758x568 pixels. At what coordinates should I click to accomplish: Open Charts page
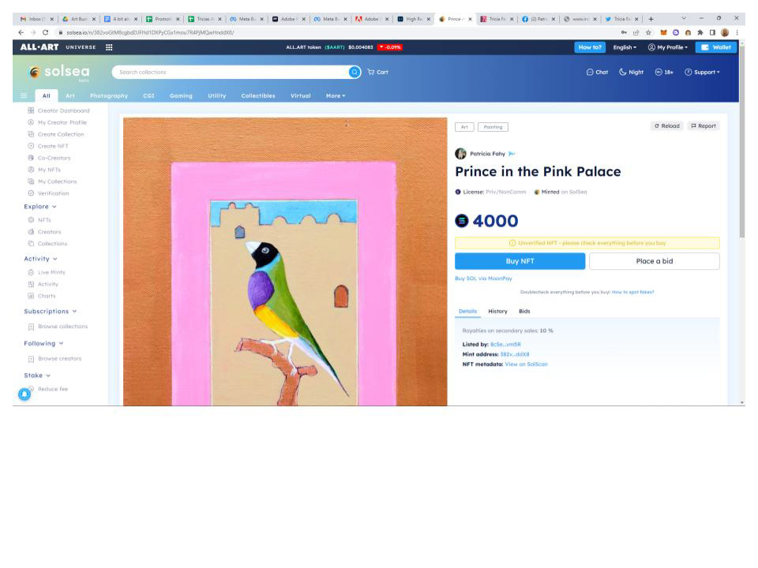click(42, 296)
